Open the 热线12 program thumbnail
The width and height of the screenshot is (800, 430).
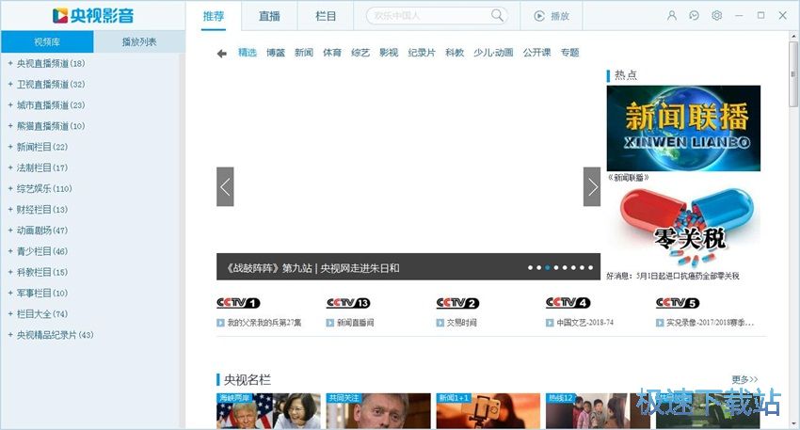(598, 410)
